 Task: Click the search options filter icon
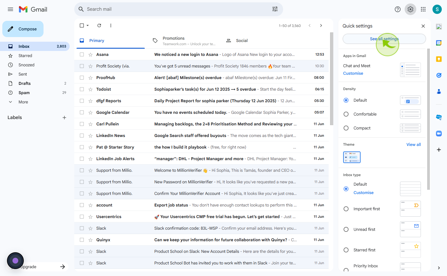[275, 9]
